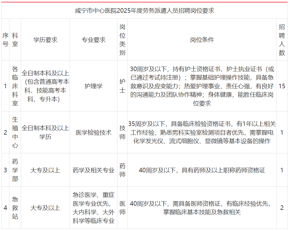The height and width of the screenshot is (231, 290).
Task: Click the condition text starting with 35周岁及以下
Action: click(x=202, y=133)
